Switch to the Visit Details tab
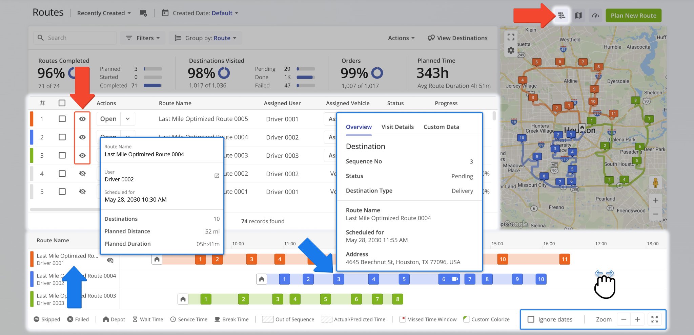Screen dimensions: 694x335 397,127
